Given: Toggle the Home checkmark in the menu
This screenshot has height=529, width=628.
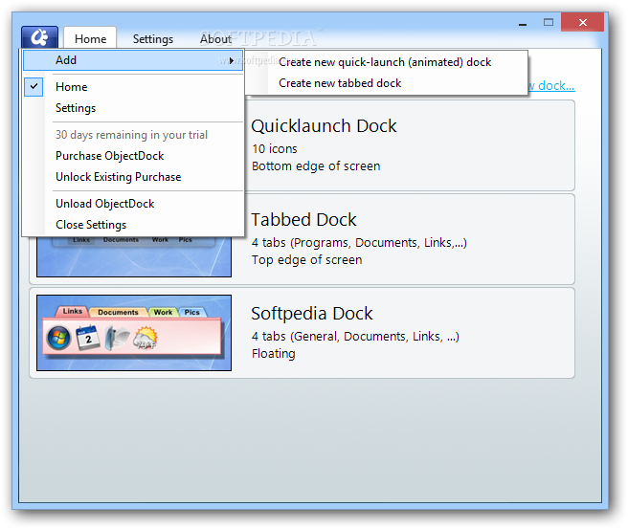Looking at the screenshot, I should click(x=34, y=87).
